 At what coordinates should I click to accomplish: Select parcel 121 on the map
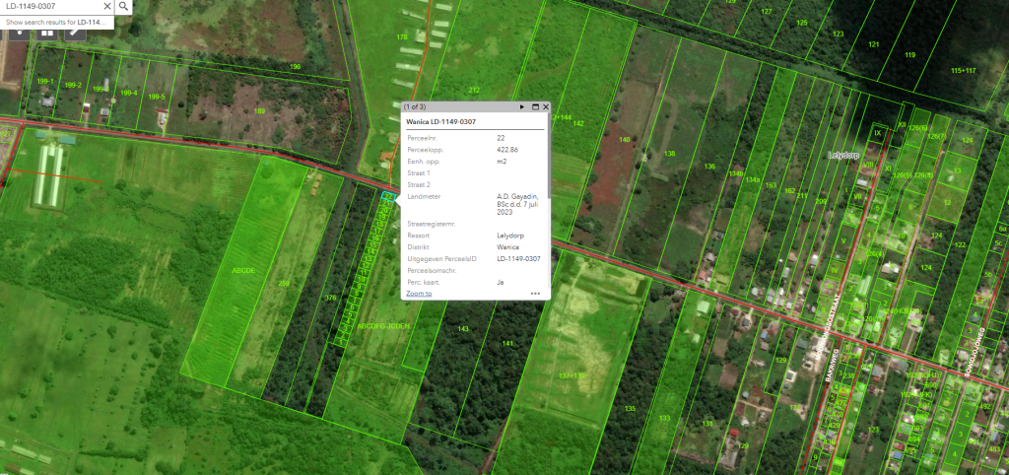pyautogui.click(x=873, y=44)
